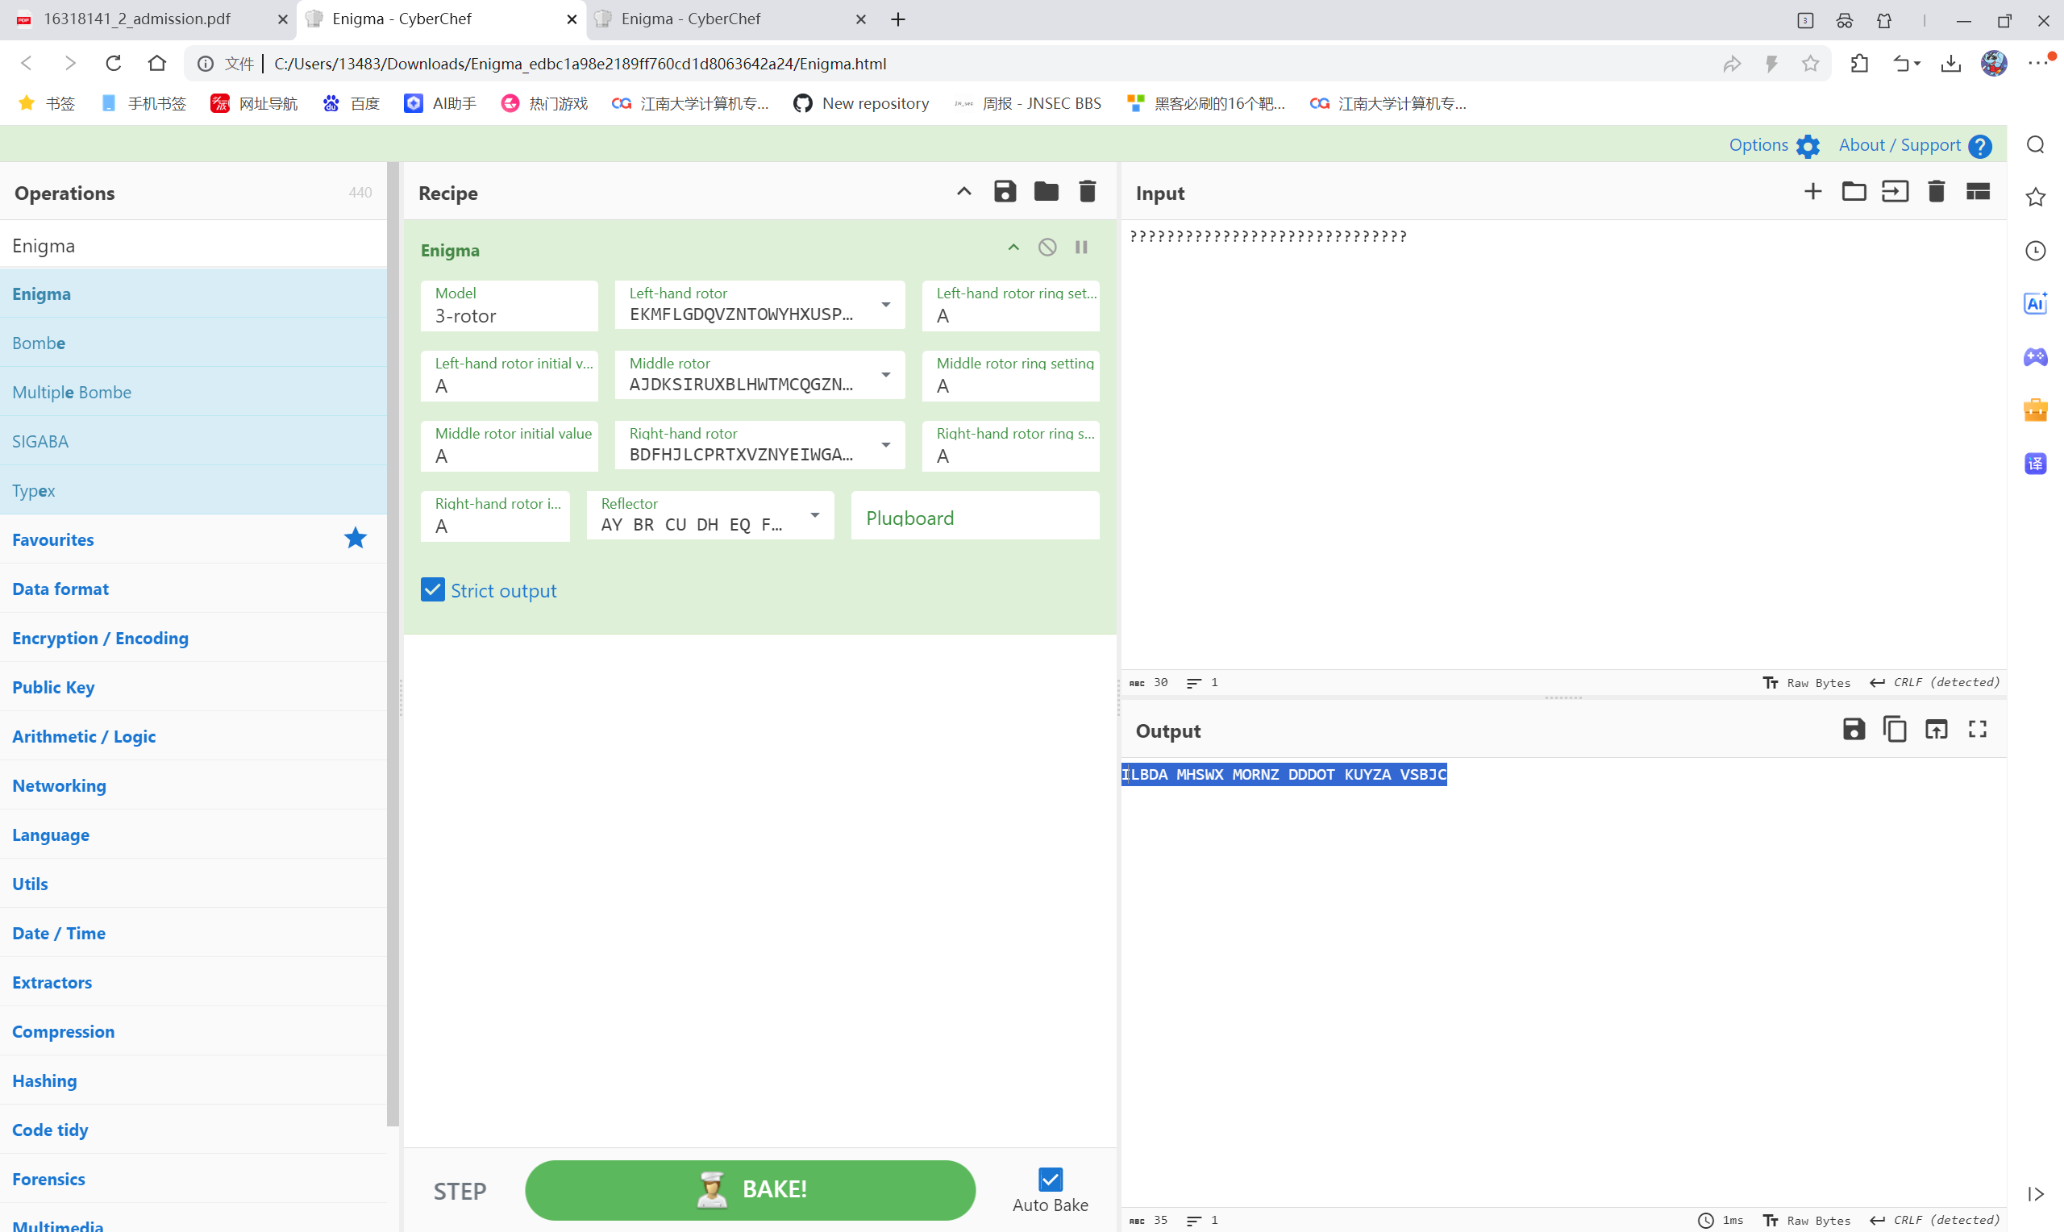Clear the recipe with the trash icon

pos(1087,192)
